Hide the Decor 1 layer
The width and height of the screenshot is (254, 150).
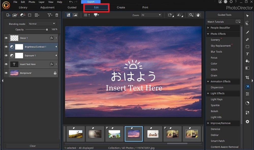pyautogui.click(x=6, y=38)
